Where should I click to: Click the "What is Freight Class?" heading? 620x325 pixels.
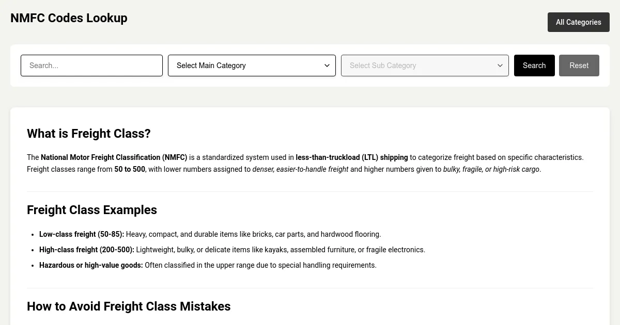click(x=89, y=134)
